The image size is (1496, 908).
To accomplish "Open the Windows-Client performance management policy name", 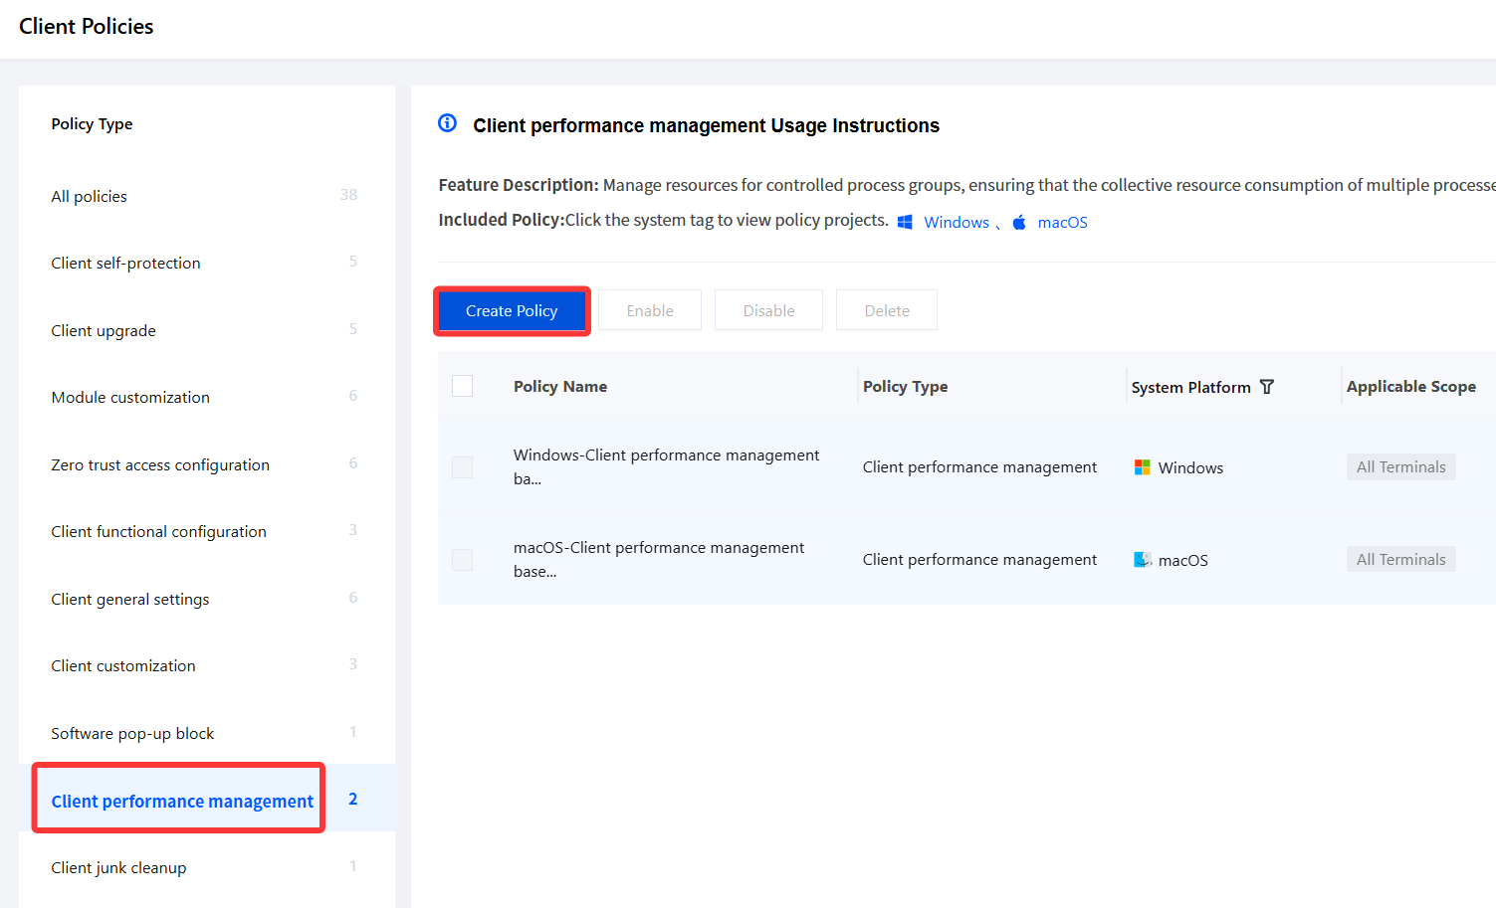I will click(666, 466).
